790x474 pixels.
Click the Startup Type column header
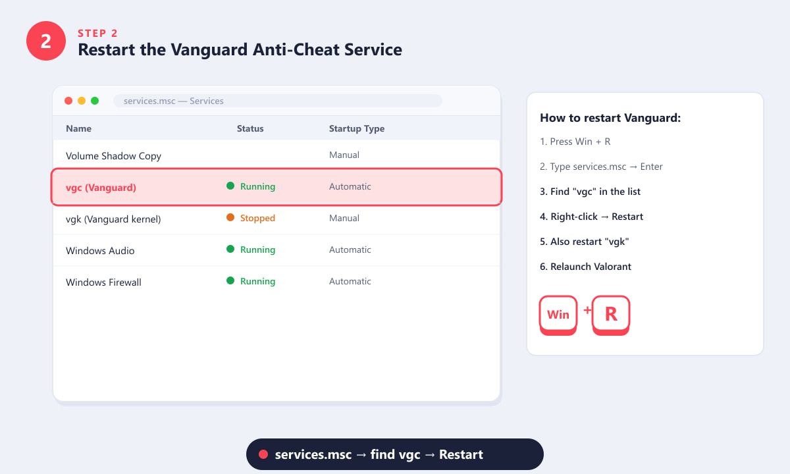(x=357, y=128)
